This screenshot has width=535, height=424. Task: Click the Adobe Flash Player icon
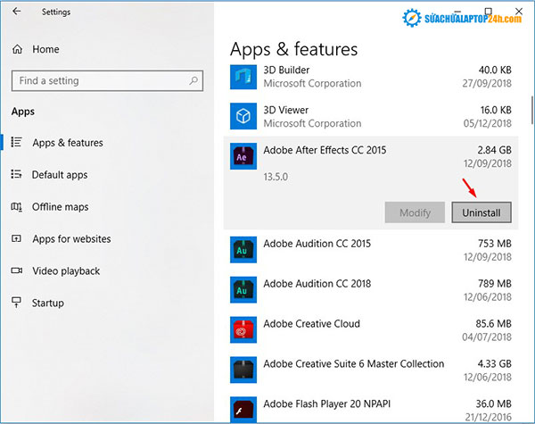pos(243,409)
